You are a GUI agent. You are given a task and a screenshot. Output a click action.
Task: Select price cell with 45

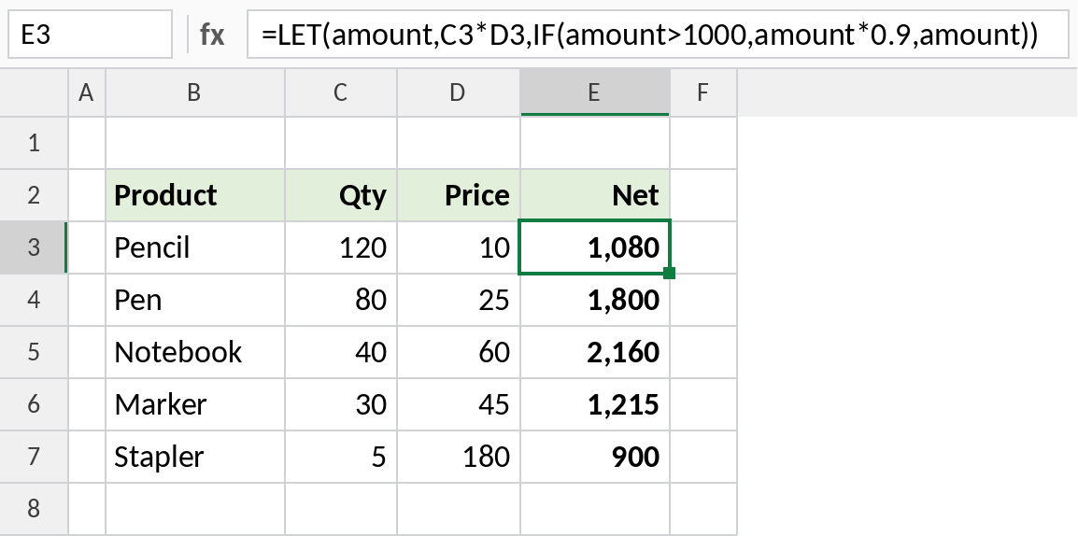click(458, 404)
